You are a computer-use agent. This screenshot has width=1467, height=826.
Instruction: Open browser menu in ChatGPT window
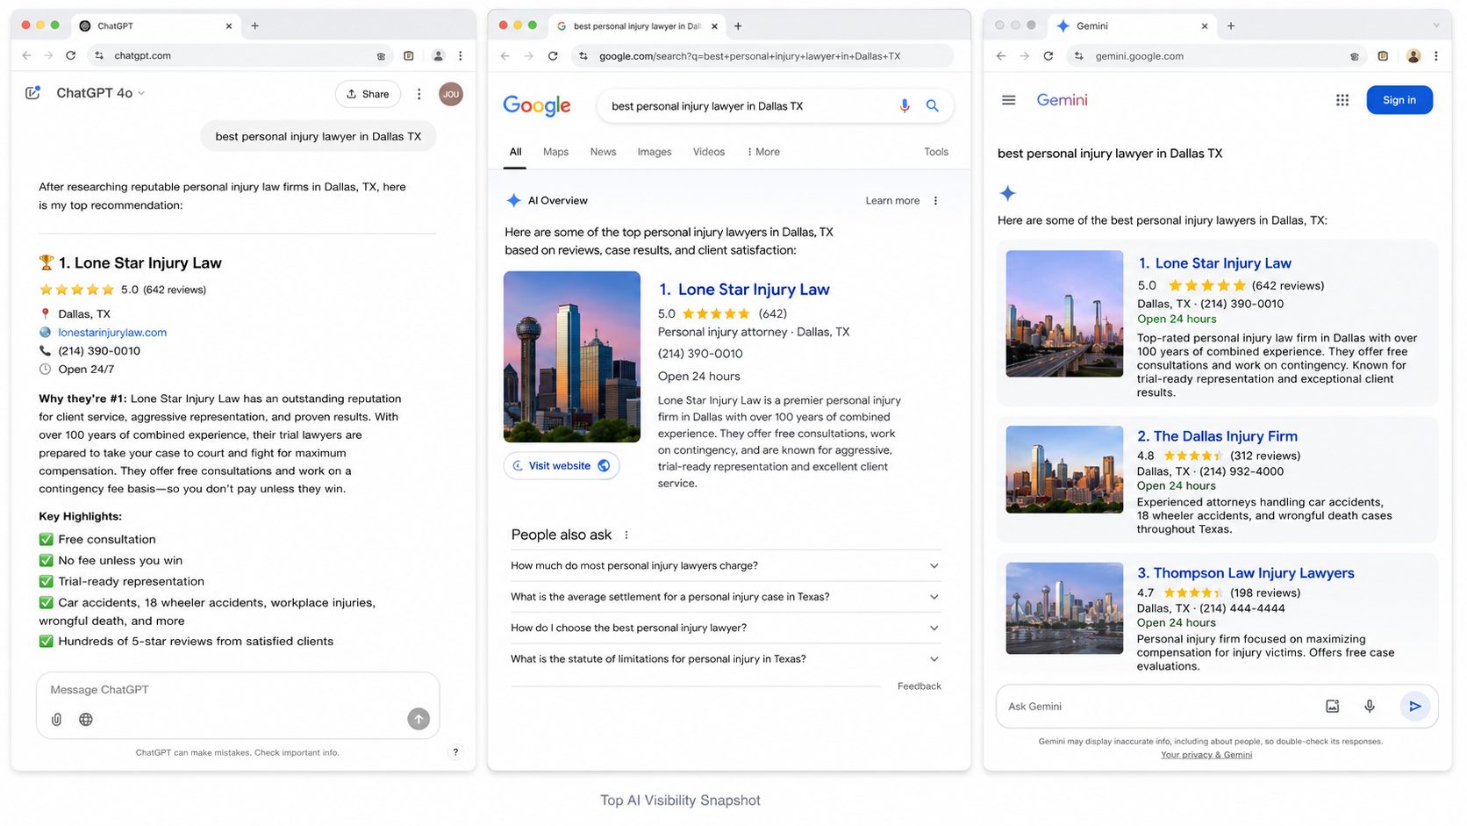point(461,55)
